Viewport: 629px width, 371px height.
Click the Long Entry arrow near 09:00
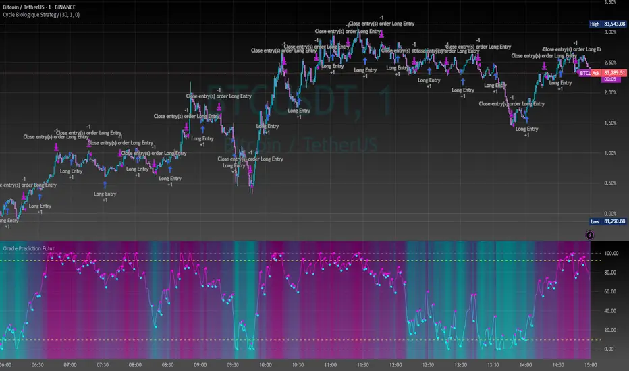202,130
